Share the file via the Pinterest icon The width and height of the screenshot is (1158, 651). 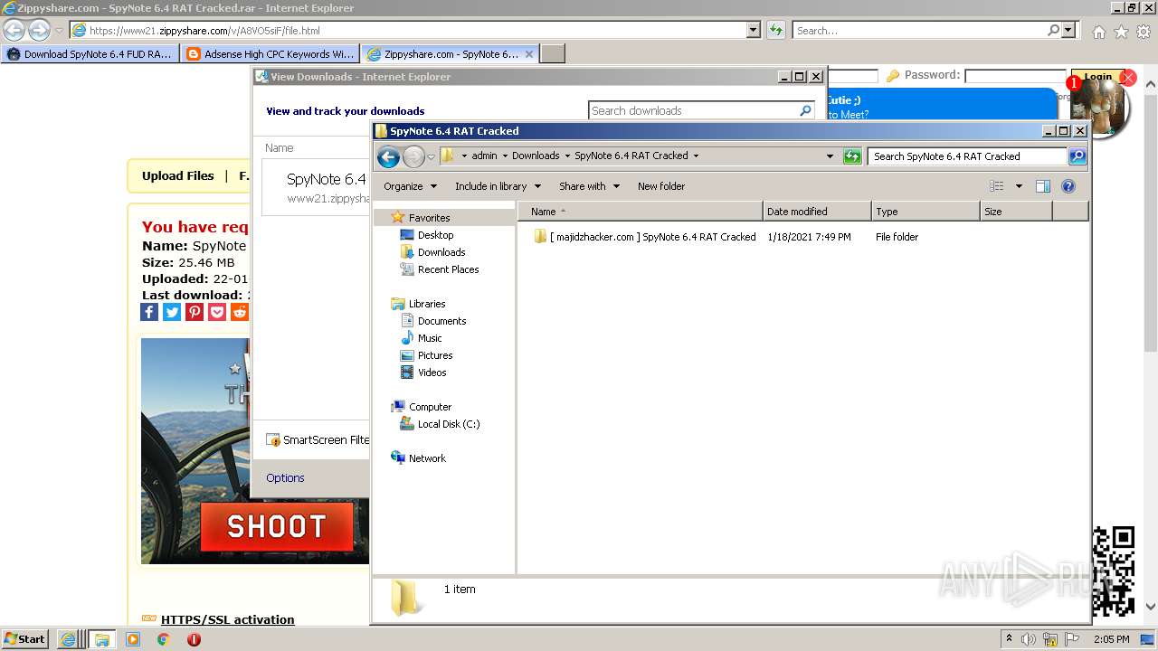(x=195, y=312)
